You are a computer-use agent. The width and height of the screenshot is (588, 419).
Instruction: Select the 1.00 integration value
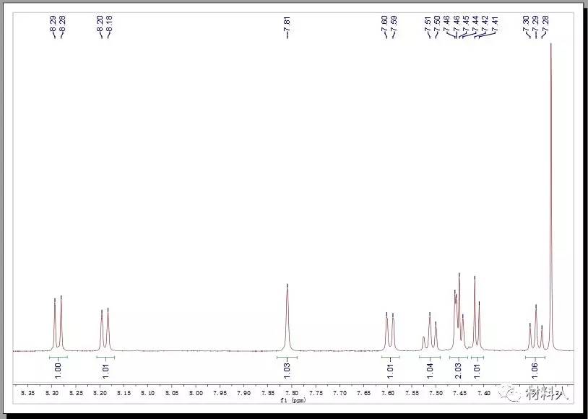point(58,371)
